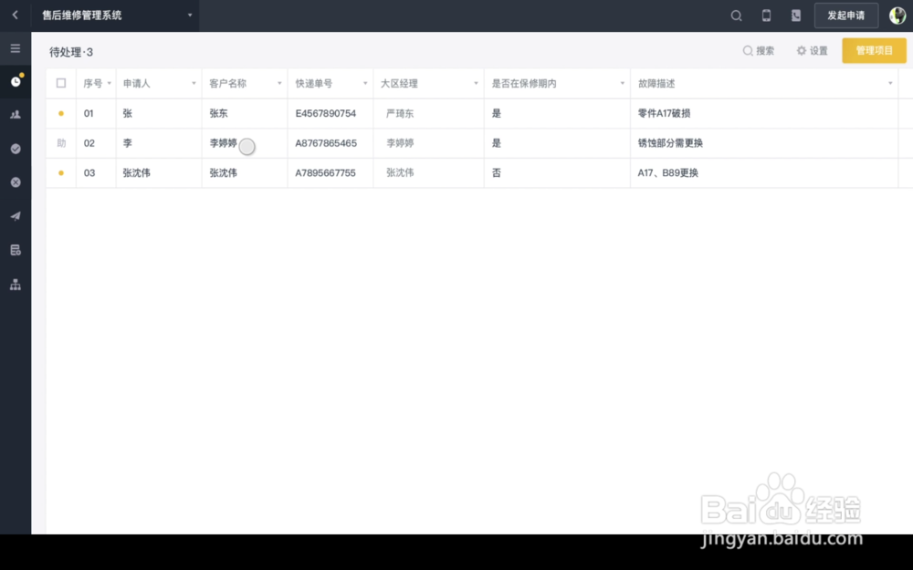Open the 快递单号 column dropdown
Screen dimensions: 913x570
(365, 83)
